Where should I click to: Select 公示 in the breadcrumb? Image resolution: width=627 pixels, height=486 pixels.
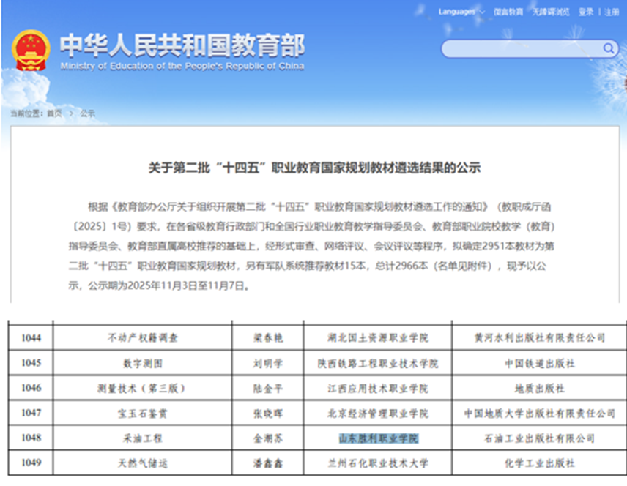pyautogui.click(x=87, y=114)
